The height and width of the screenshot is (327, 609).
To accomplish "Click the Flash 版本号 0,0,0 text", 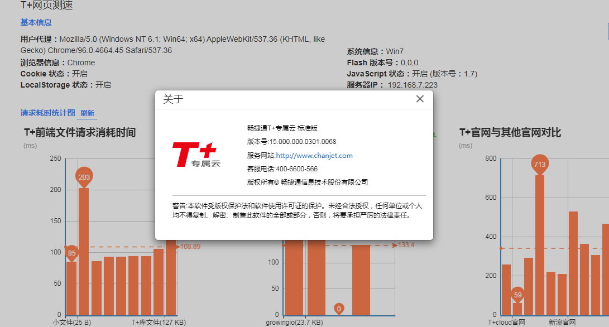I will [382, 63].
